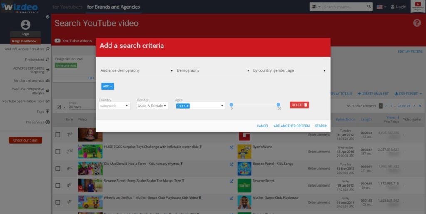Expand the By country, gender, age dropdown

point(289,70)
